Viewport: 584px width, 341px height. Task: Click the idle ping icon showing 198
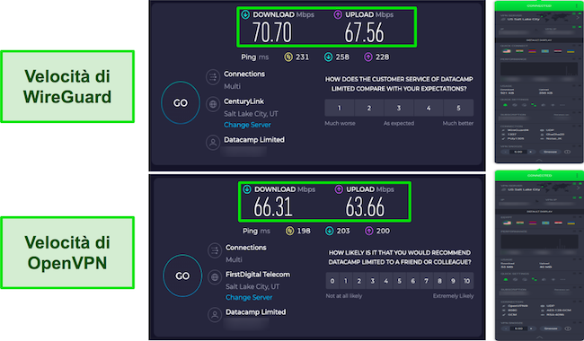pos(289,231)
